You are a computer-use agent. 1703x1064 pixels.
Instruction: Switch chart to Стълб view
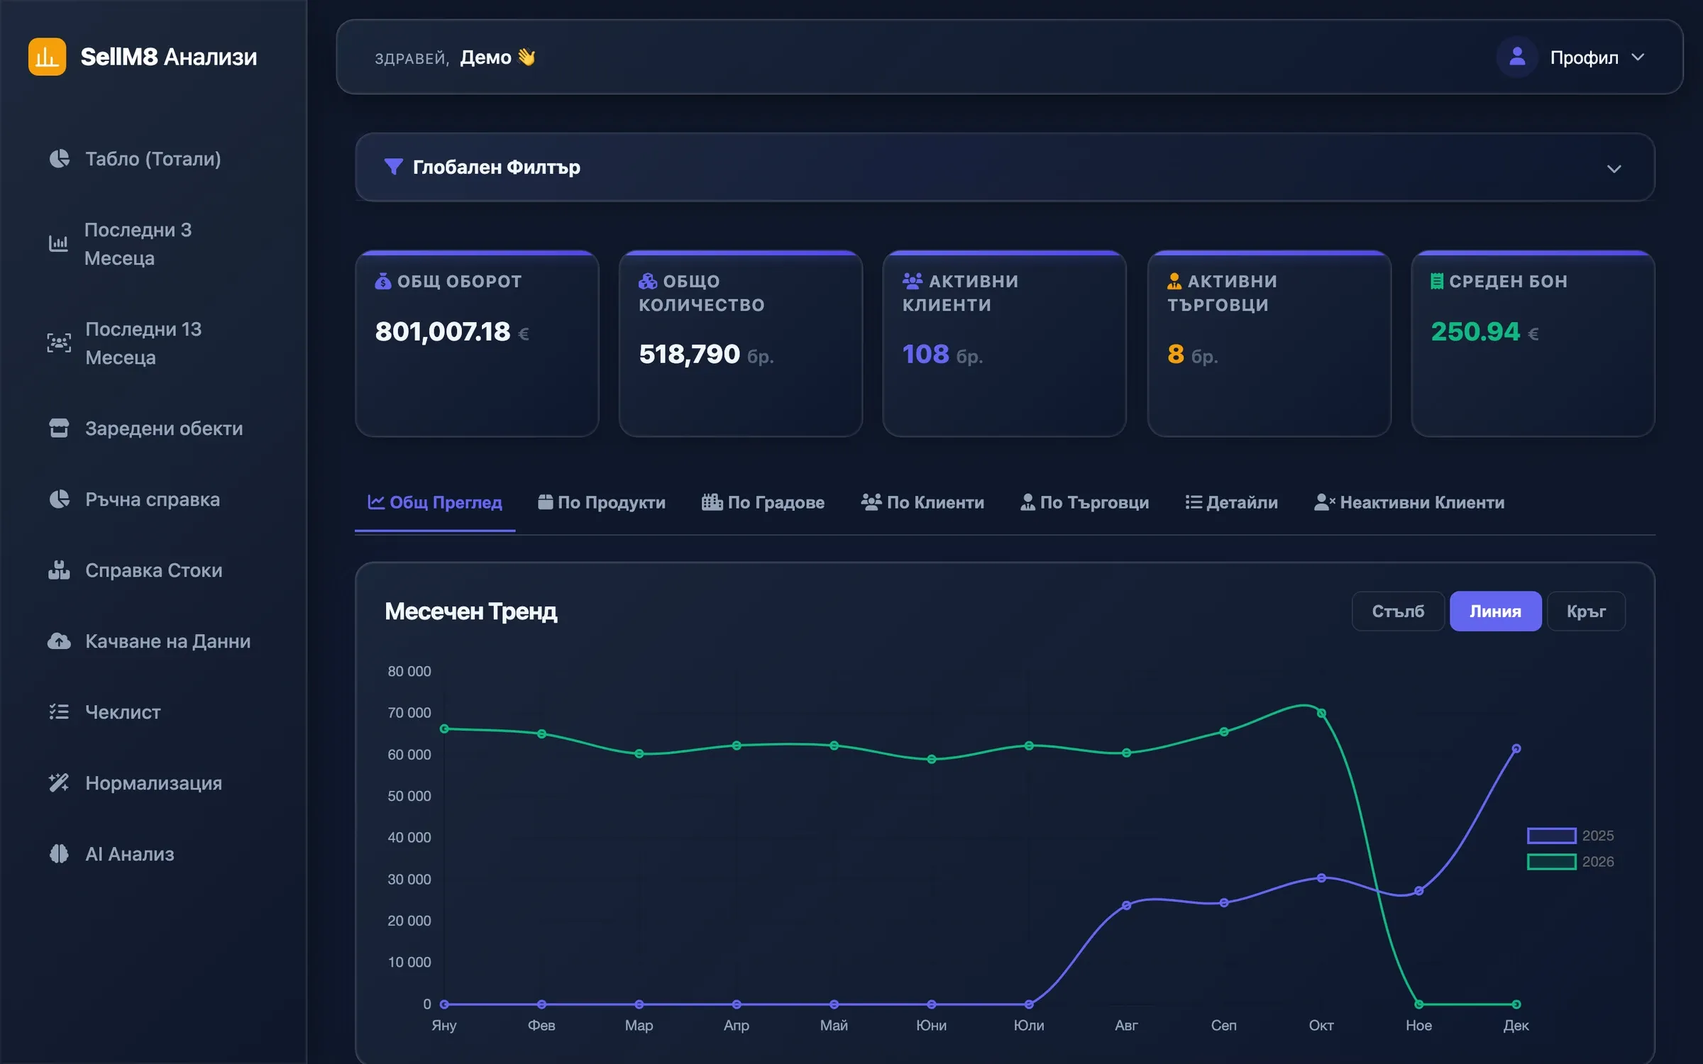[x=1398, y=611]
